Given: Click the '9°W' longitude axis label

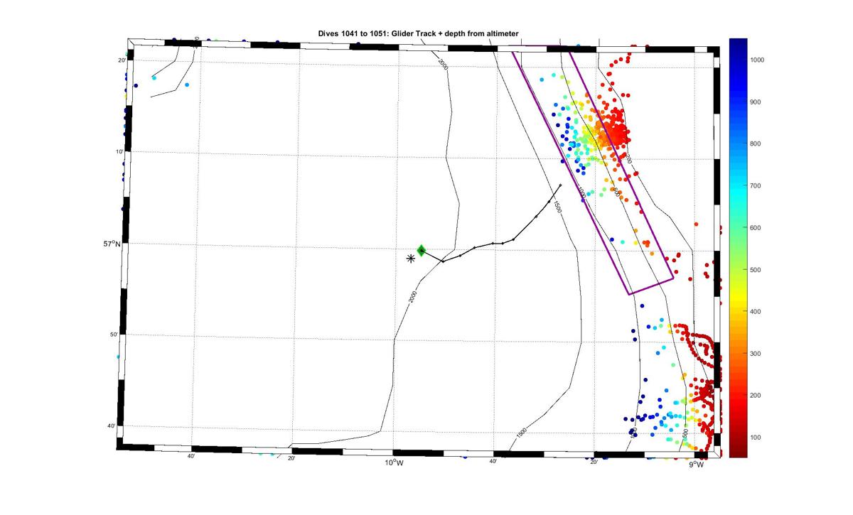Looking at the screenshot, I should coord(697,465).
